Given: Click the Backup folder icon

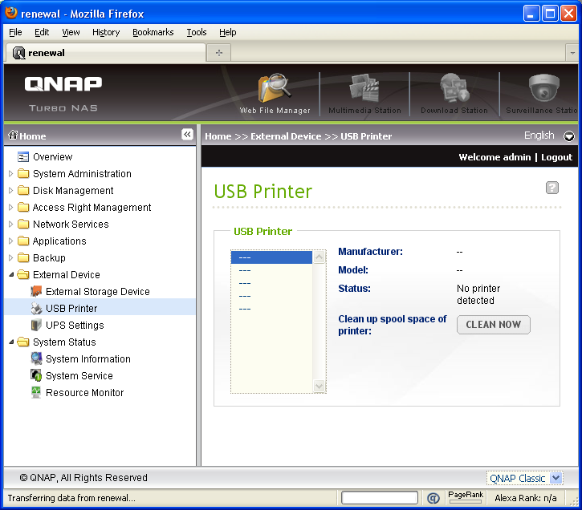Looking at the screenshot, I should [23, 257].
